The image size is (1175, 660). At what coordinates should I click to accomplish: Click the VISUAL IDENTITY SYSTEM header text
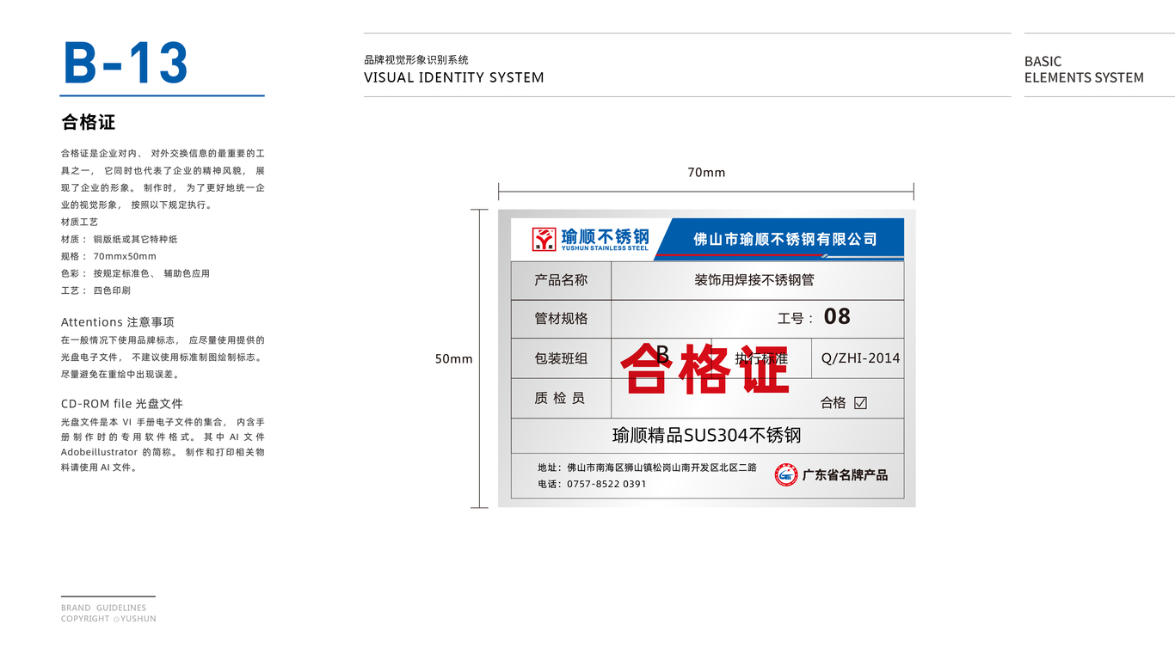click(x=454, y=77)
